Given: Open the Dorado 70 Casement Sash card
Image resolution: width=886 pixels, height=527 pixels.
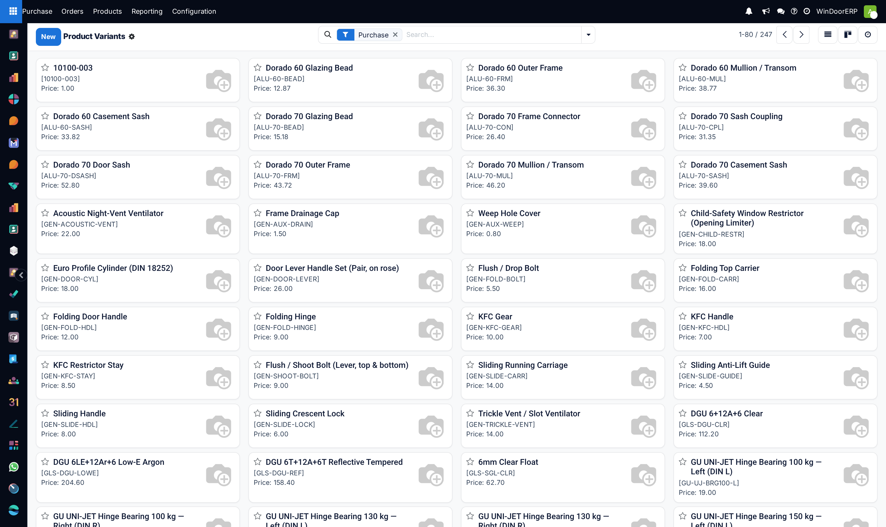Looking at the screenshot, I should tap(775, 177).
